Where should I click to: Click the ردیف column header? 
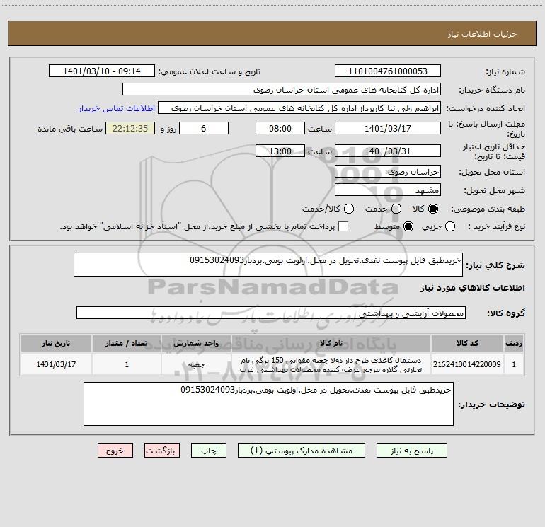tap(514, 343)
